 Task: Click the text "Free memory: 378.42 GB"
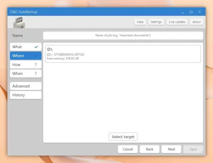point(63,58)
